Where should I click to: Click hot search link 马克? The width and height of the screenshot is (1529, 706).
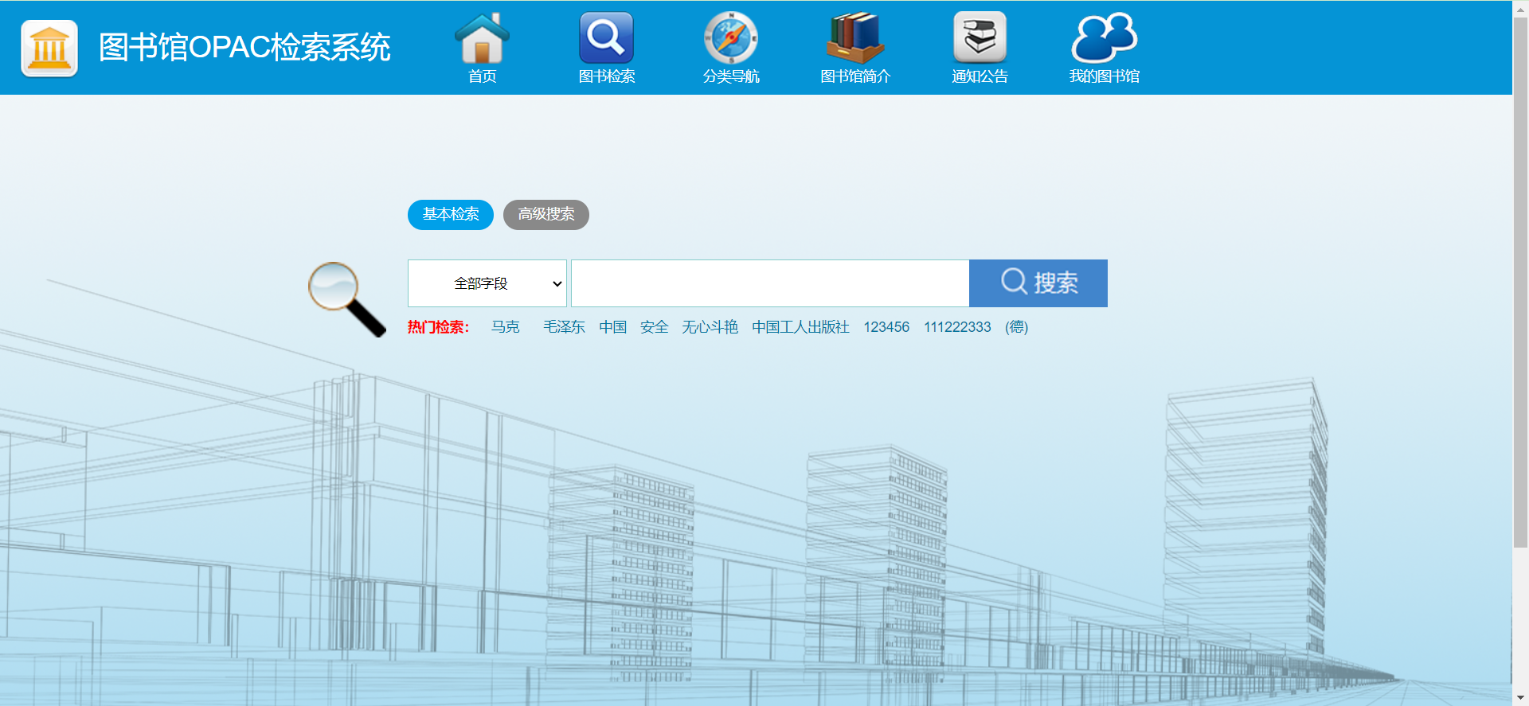point(505,327)
